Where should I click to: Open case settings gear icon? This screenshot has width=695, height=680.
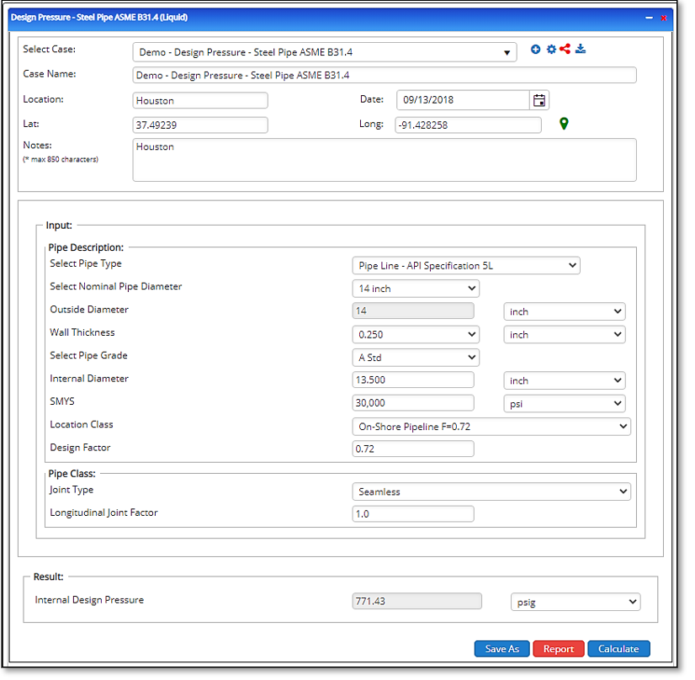coord(551,50)
